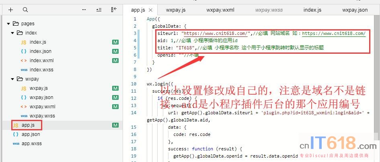Collapse the index folder arrow
Screen dimensions: 380x162
click(x=12, y=33)
